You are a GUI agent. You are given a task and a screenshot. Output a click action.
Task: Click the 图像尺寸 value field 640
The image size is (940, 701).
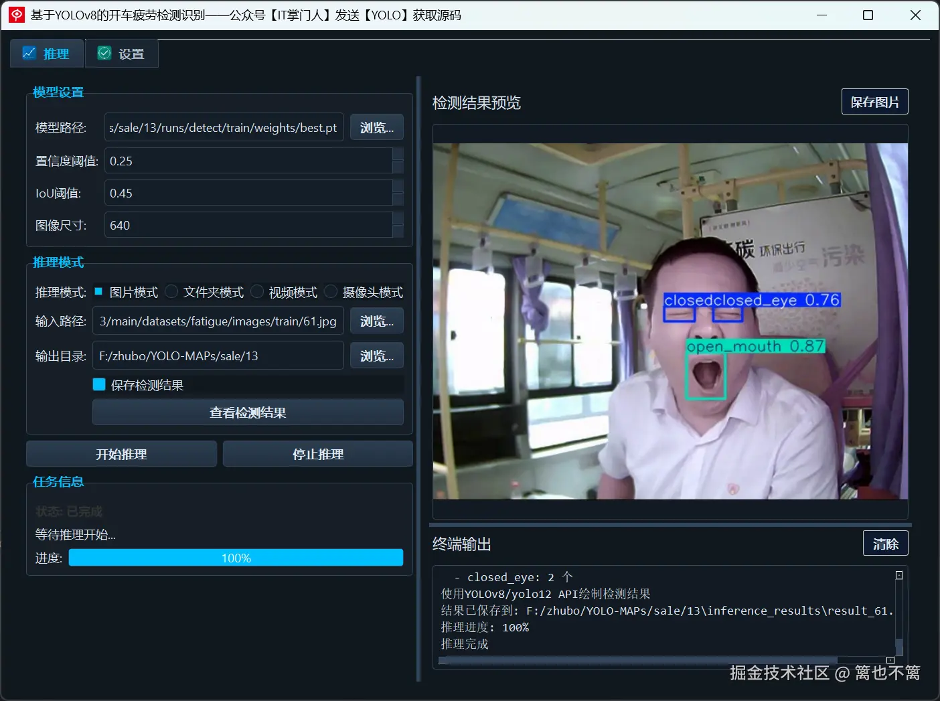(248, 225)
